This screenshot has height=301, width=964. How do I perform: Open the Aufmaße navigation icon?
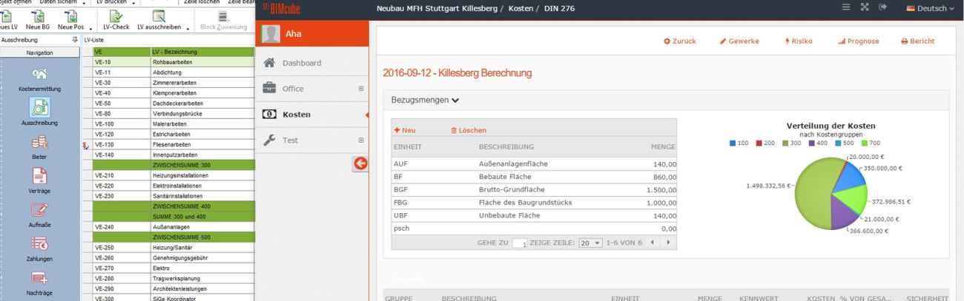pyautogui.click(x=40, y=211)
